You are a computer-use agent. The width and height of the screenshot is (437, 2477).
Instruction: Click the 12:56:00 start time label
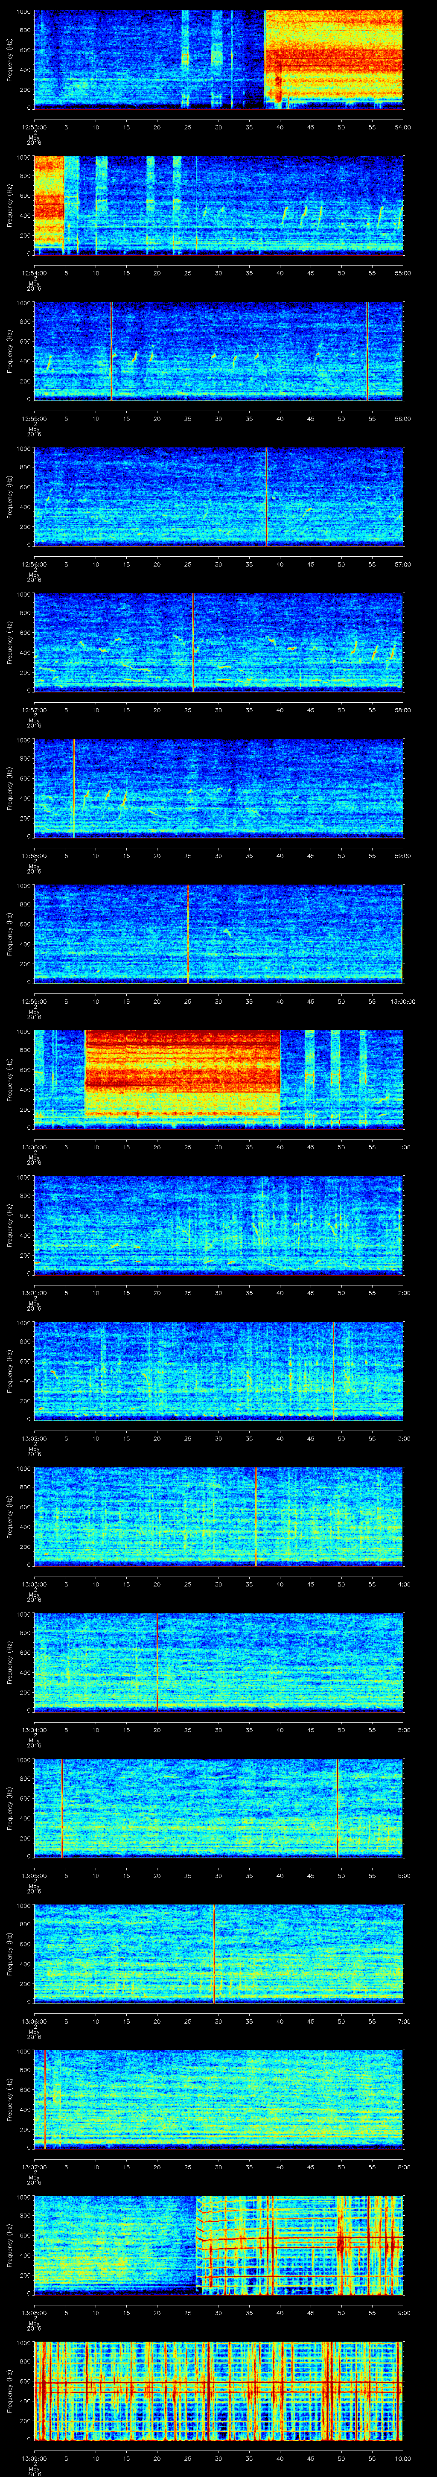pos(34,564)
